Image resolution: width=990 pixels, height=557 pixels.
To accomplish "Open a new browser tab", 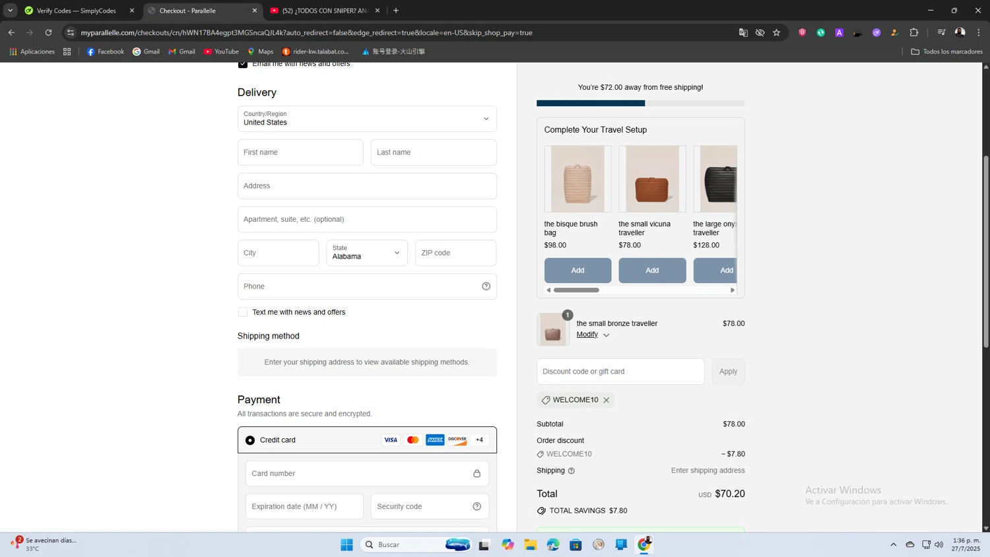I will [x=396, y=11].
